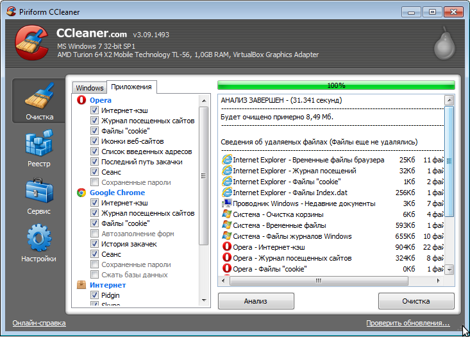
Task: Click the IE icon beside Временные файлы браузера
Action: [227, 160]
